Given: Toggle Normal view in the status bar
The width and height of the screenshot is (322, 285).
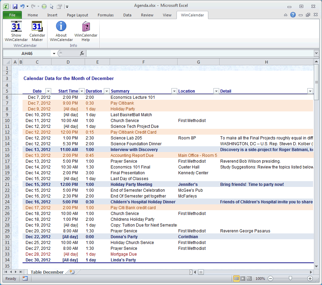Looking at the screenshot, I should coord(236,279).
